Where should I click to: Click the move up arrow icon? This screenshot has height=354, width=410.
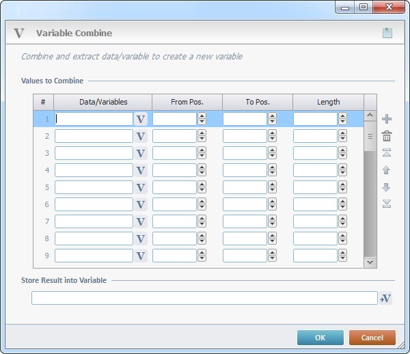pos(387,170)
